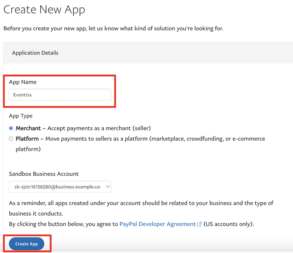Click the "As a reminder" paragraph text

tap(141, 203)
